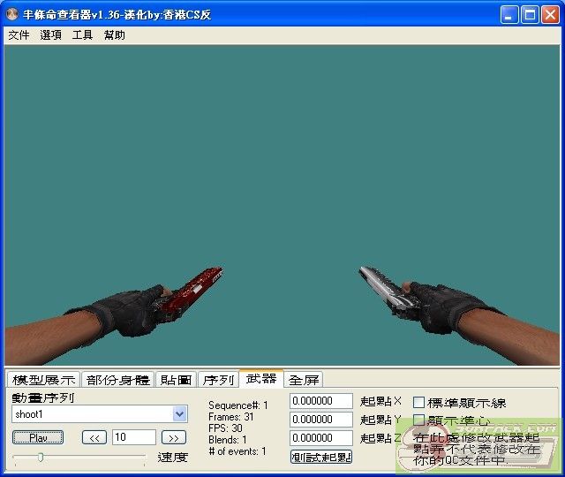Enable the 標準顯示線 checkbox
This screenshot has width=565, height=477.
(418, 402)
